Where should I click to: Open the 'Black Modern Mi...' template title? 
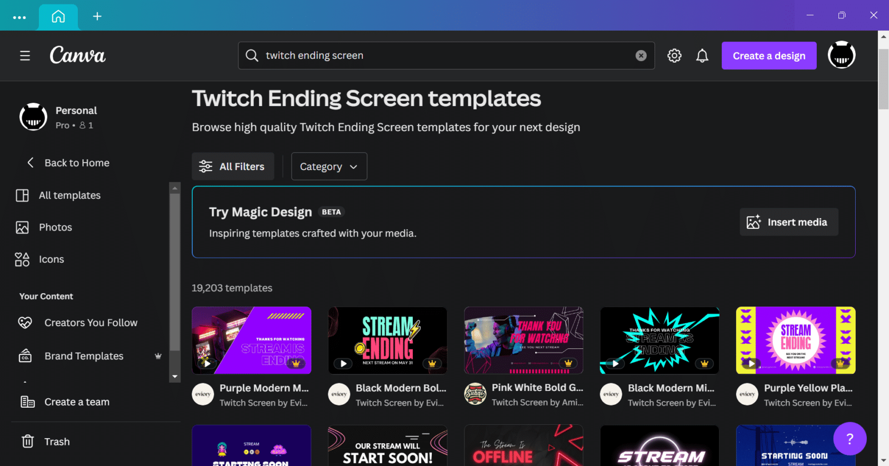(671, 388)
